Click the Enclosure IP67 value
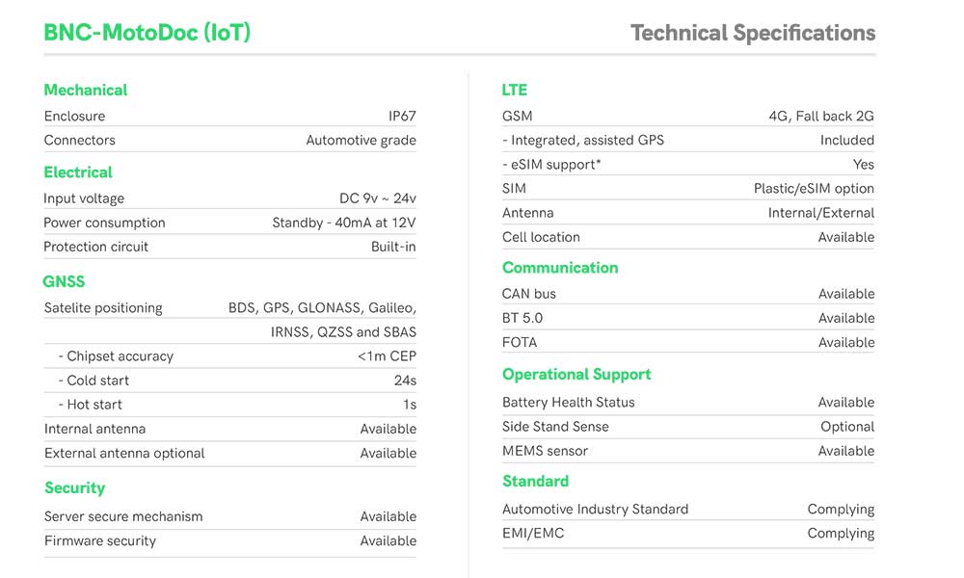The width and height of the screenshot is (964, 578). coord(402,117)
